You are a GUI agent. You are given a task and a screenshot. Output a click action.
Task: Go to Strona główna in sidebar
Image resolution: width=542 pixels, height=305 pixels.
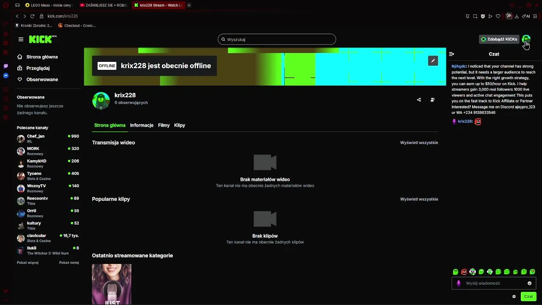coord(37,57)
